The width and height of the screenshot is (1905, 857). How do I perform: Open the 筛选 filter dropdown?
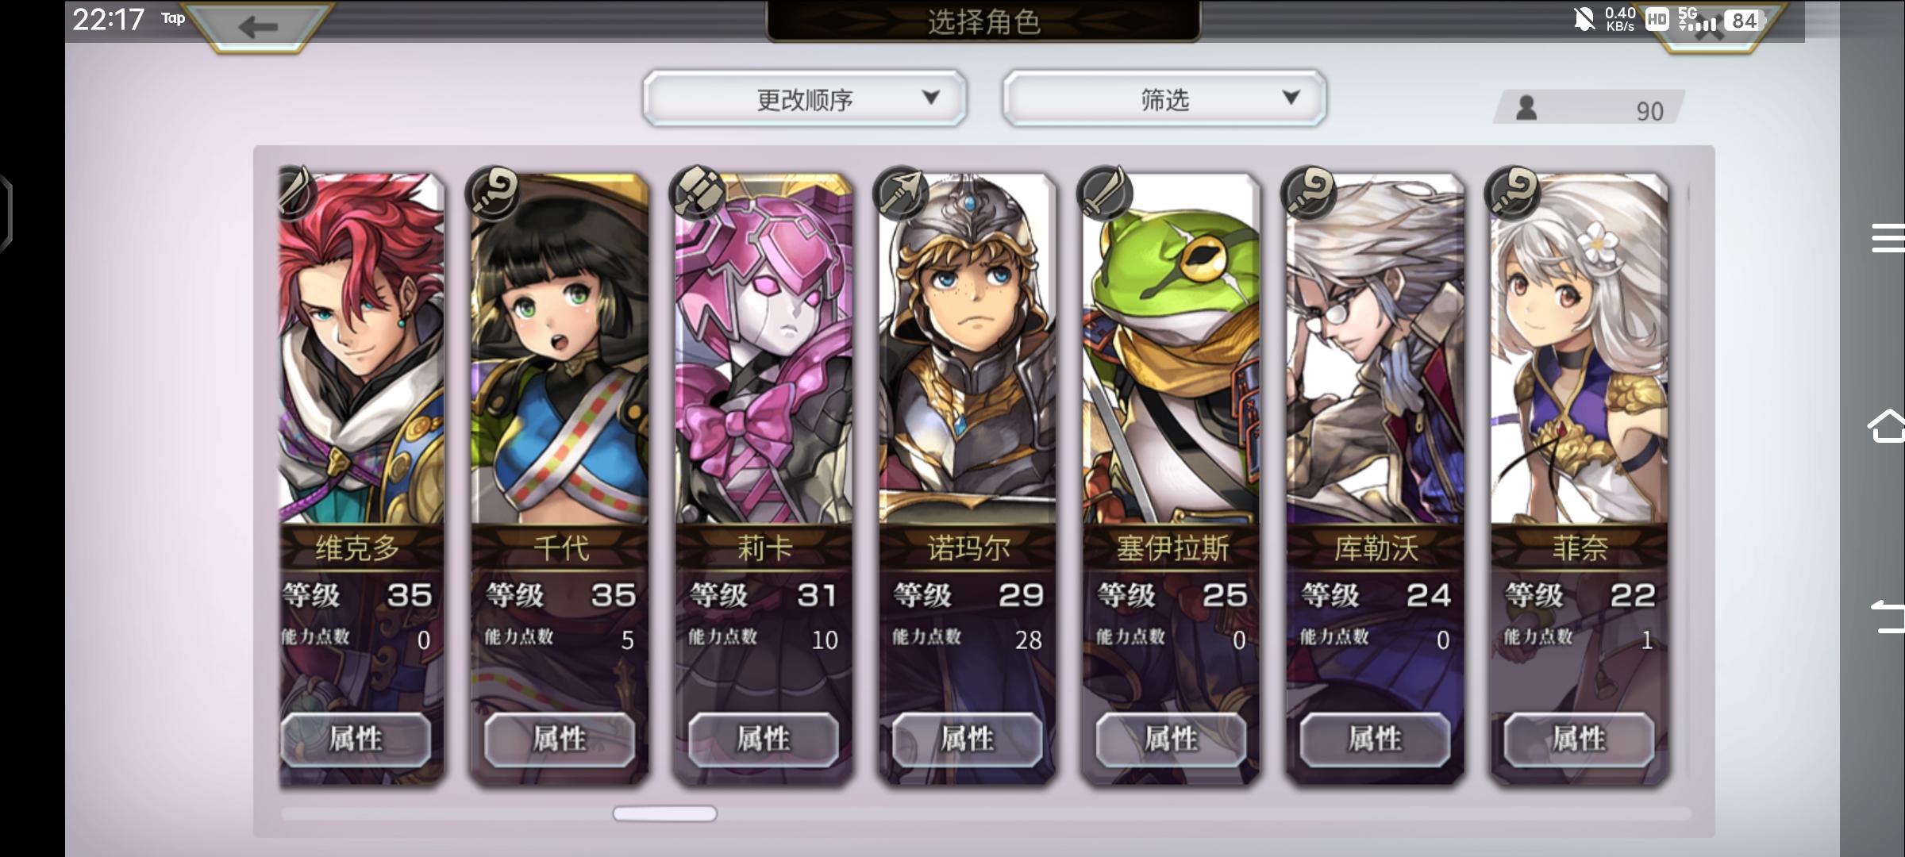(x=1164, y=98)
